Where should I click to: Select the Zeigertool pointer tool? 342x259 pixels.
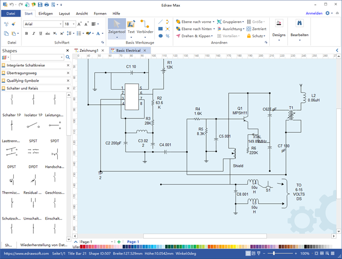click(x=117, y=27)
